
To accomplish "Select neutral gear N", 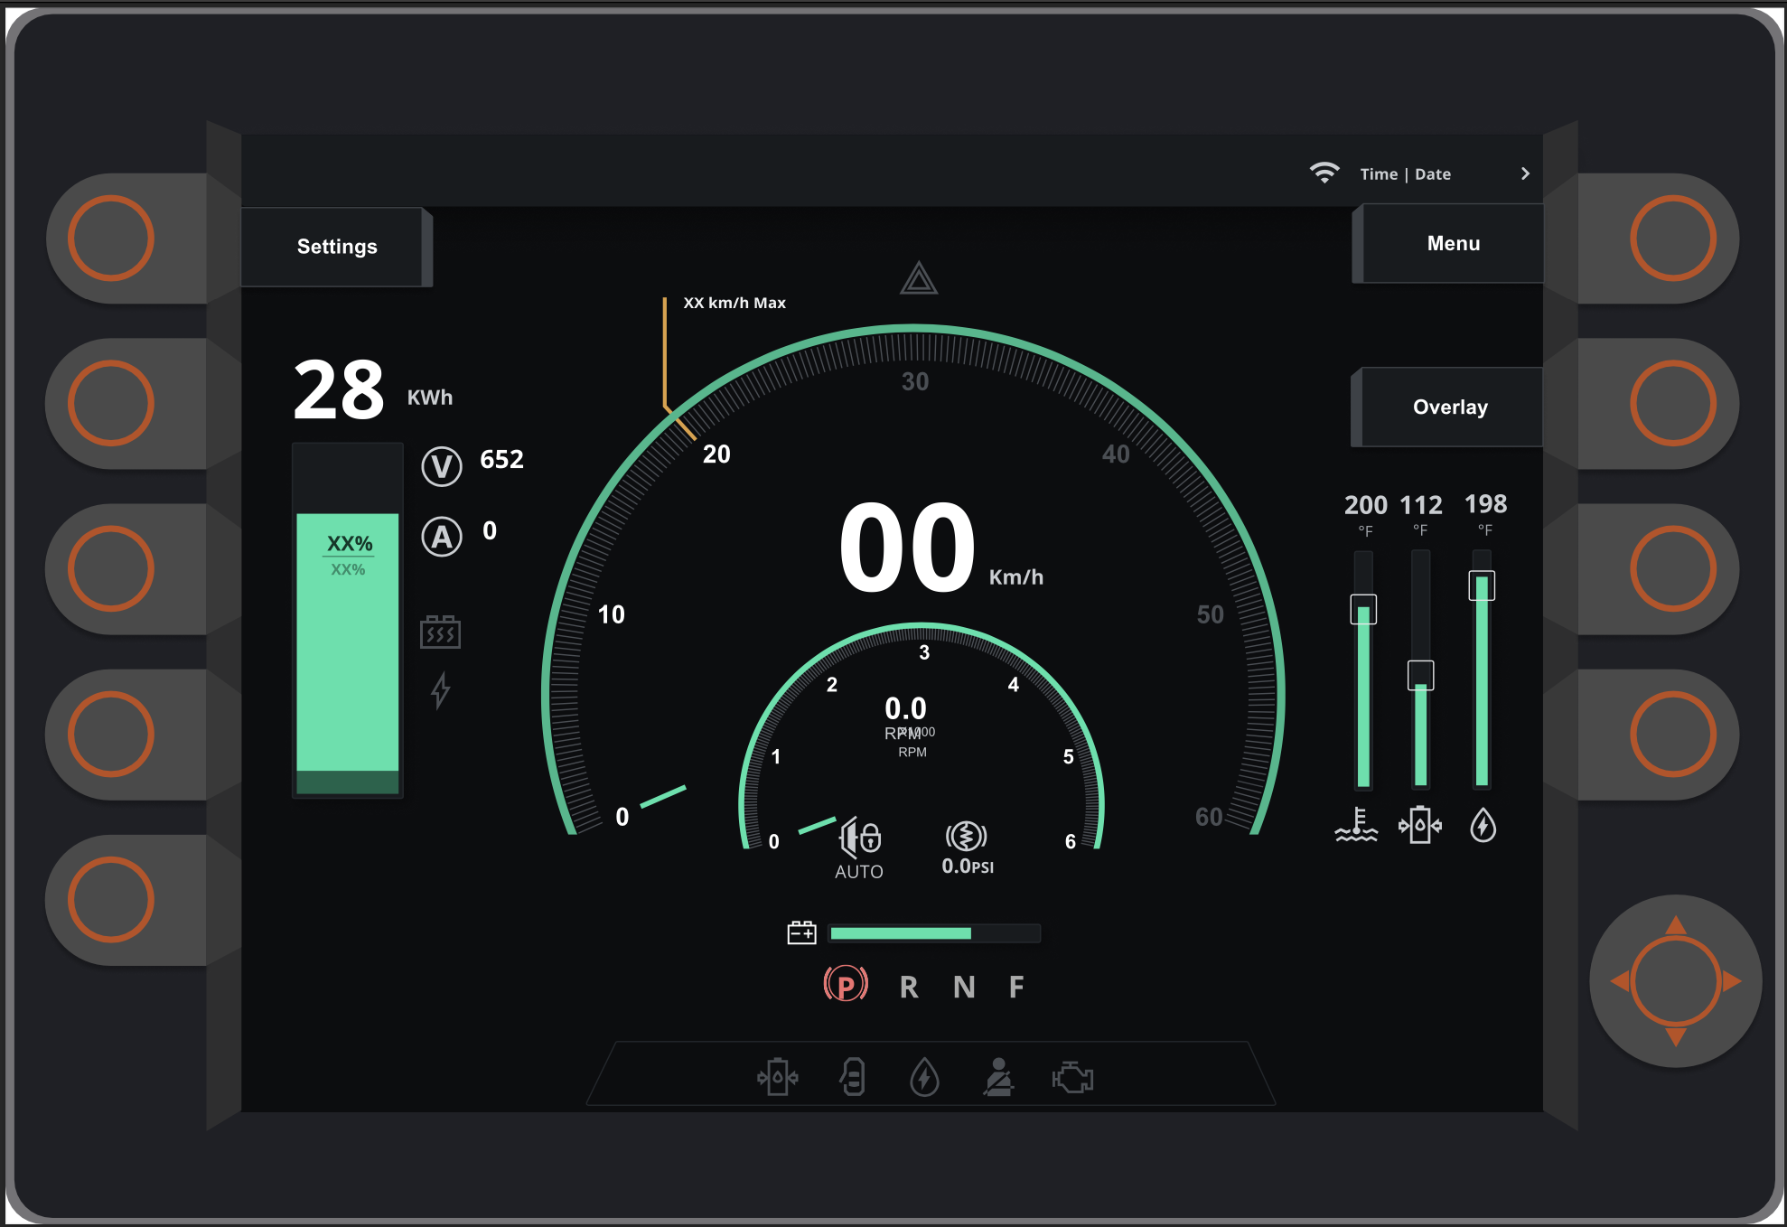I will tap(964, 987).
